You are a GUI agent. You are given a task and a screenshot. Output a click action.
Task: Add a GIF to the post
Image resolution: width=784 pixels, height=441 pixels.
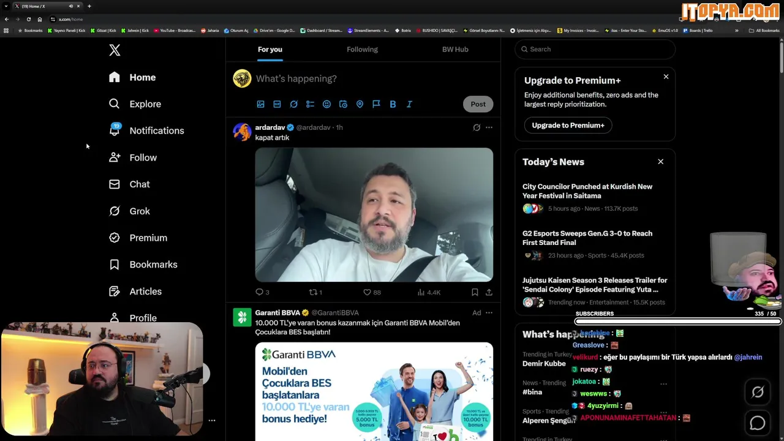[277, 104]
